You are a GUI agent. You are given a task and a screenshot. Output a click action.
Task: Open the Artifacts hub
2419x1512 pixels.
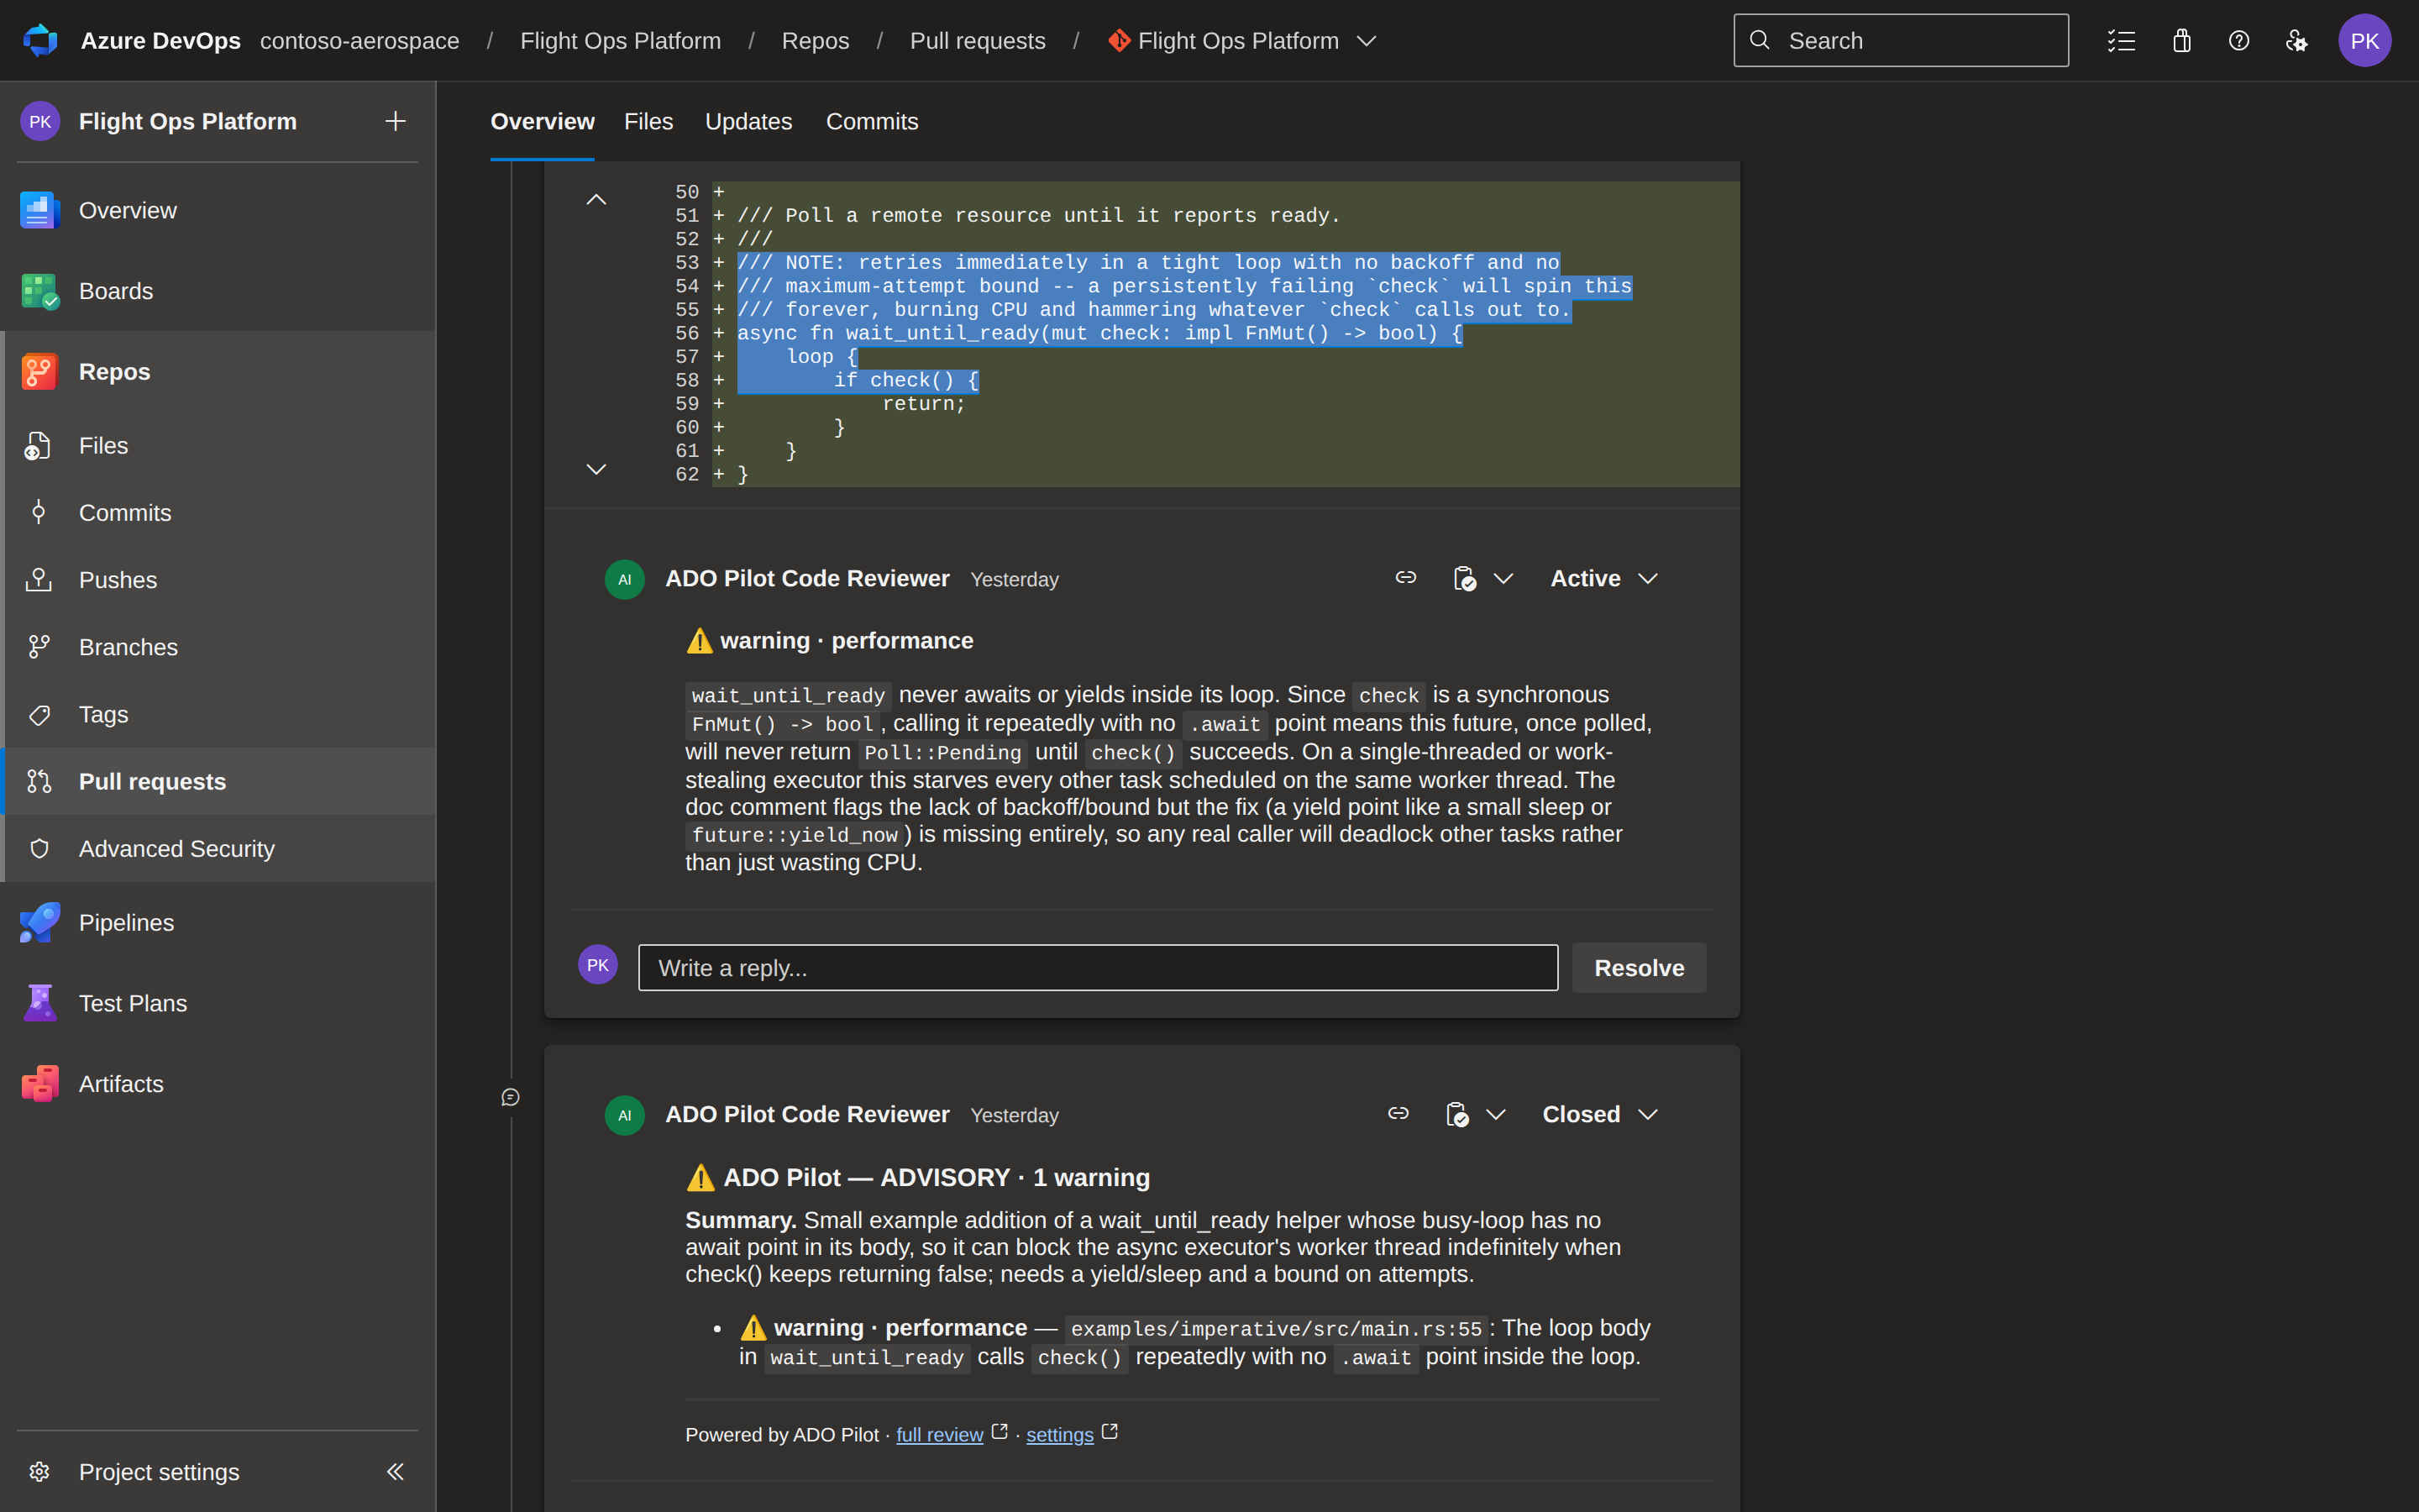coord(218,1084)
